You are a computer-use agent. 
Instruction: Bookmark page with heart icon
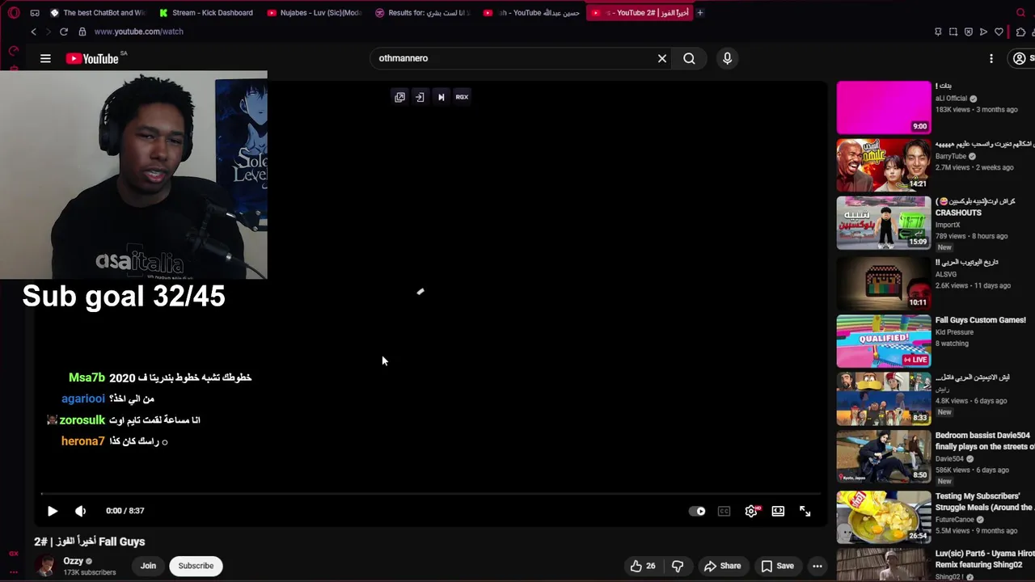(999, 32)
